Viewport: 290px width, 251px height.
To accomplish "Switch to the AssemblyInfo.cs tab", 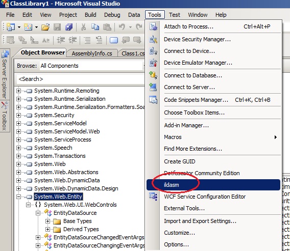I will [92, 53].
